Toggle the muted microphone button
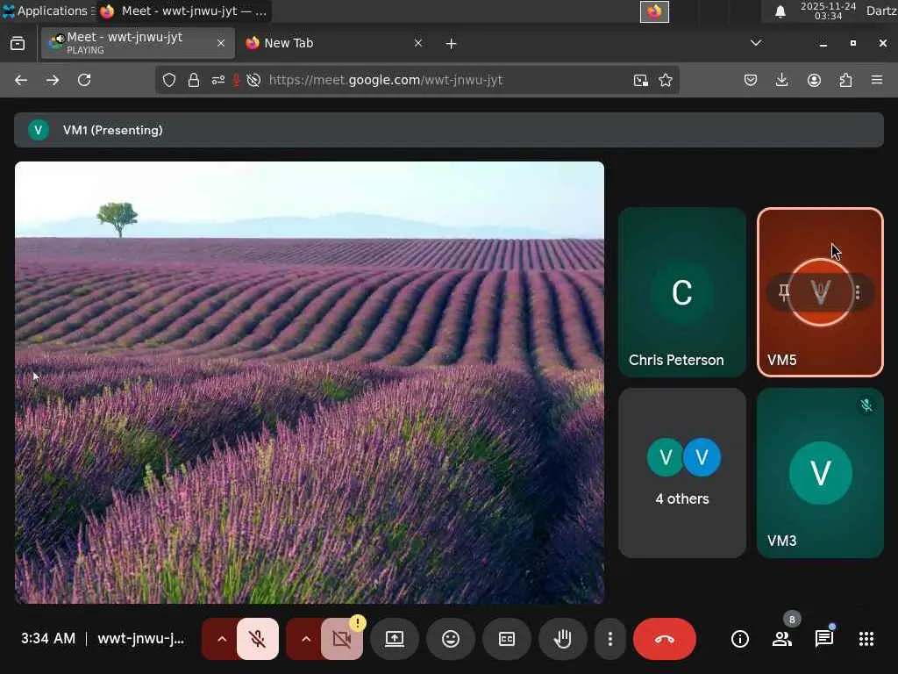The width and height of the screenshot is (898, 674). point(258,639)
